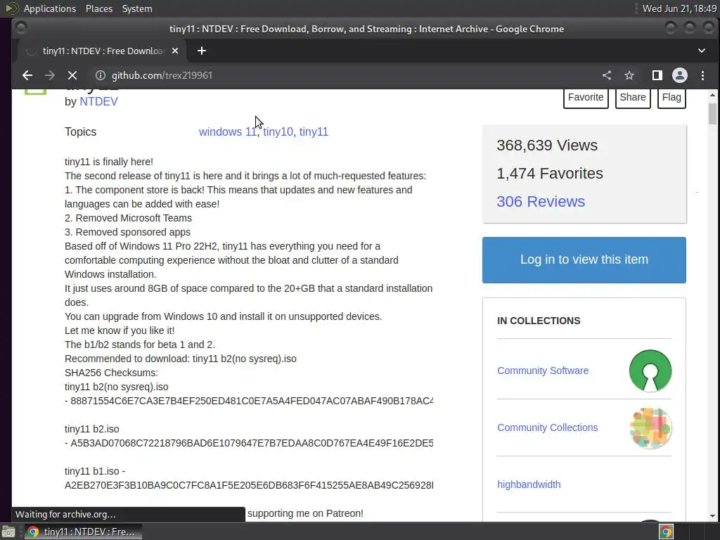Open the windows 11 topic link
Screen dimensions: 720x540
click(227, 131)
